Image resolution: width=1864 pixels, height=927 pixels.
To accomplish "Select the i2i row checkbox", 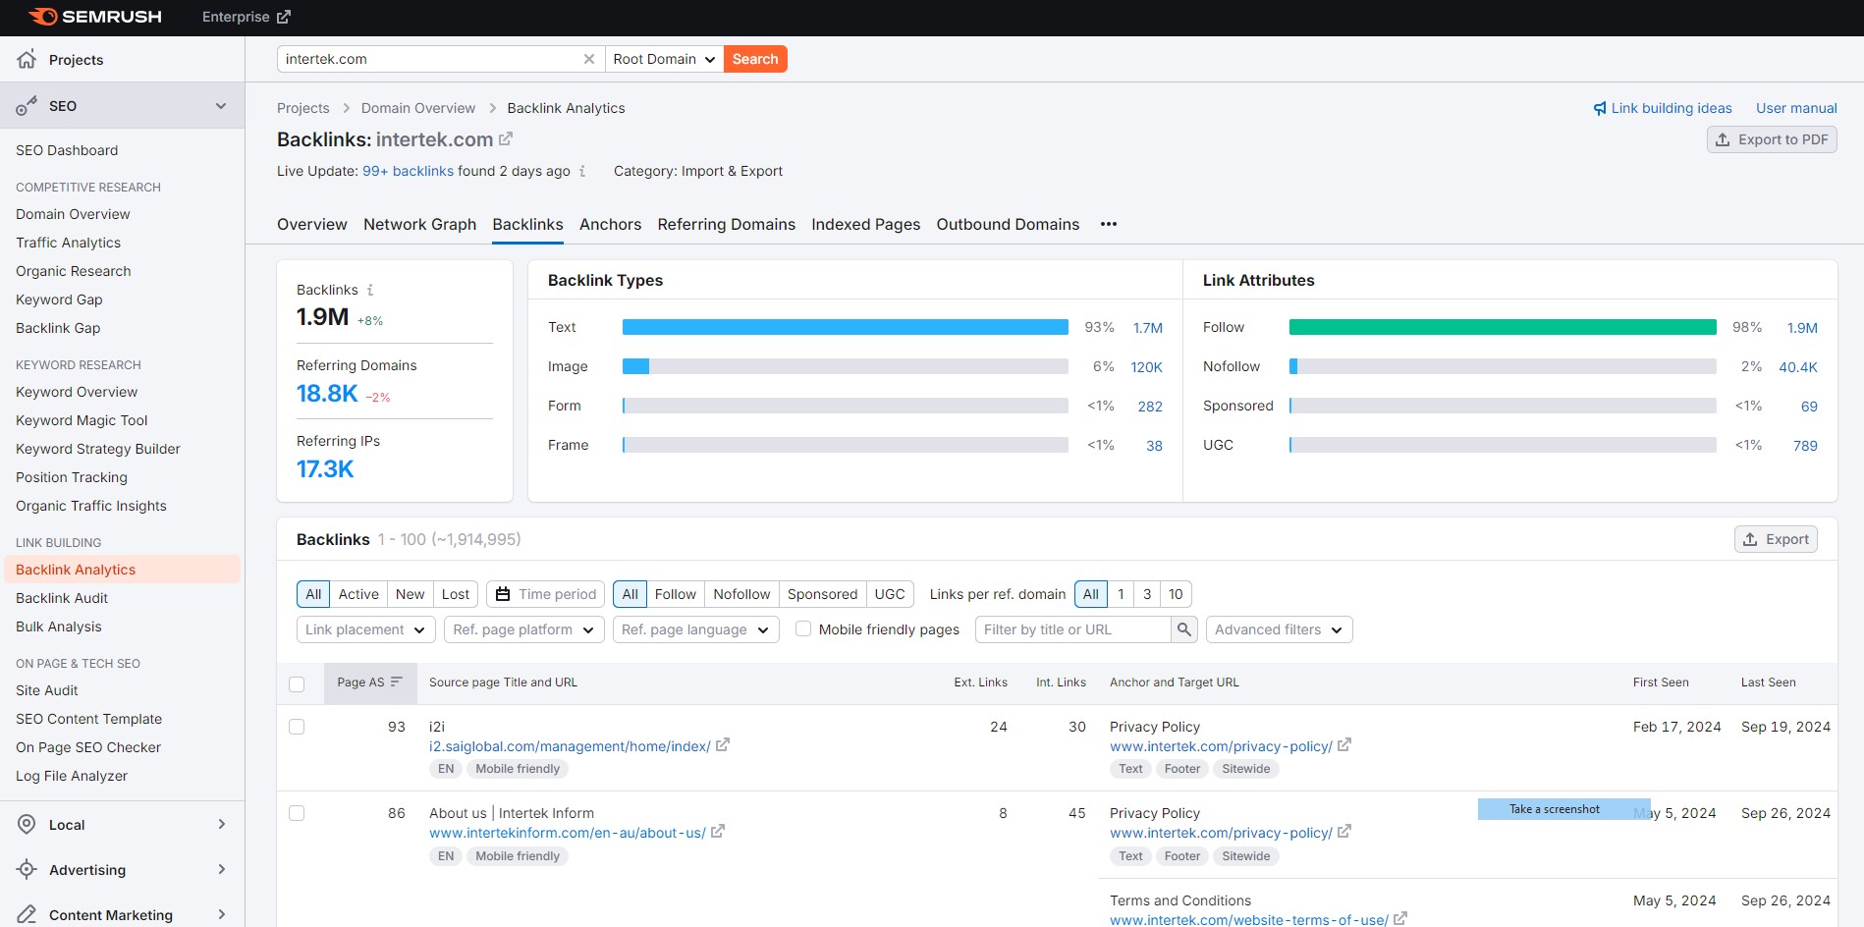I will (x=297, y=727).
